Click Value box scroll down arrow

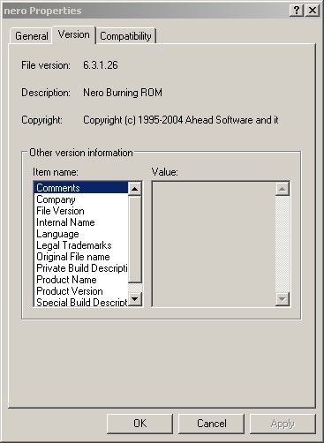click(283, 299)
